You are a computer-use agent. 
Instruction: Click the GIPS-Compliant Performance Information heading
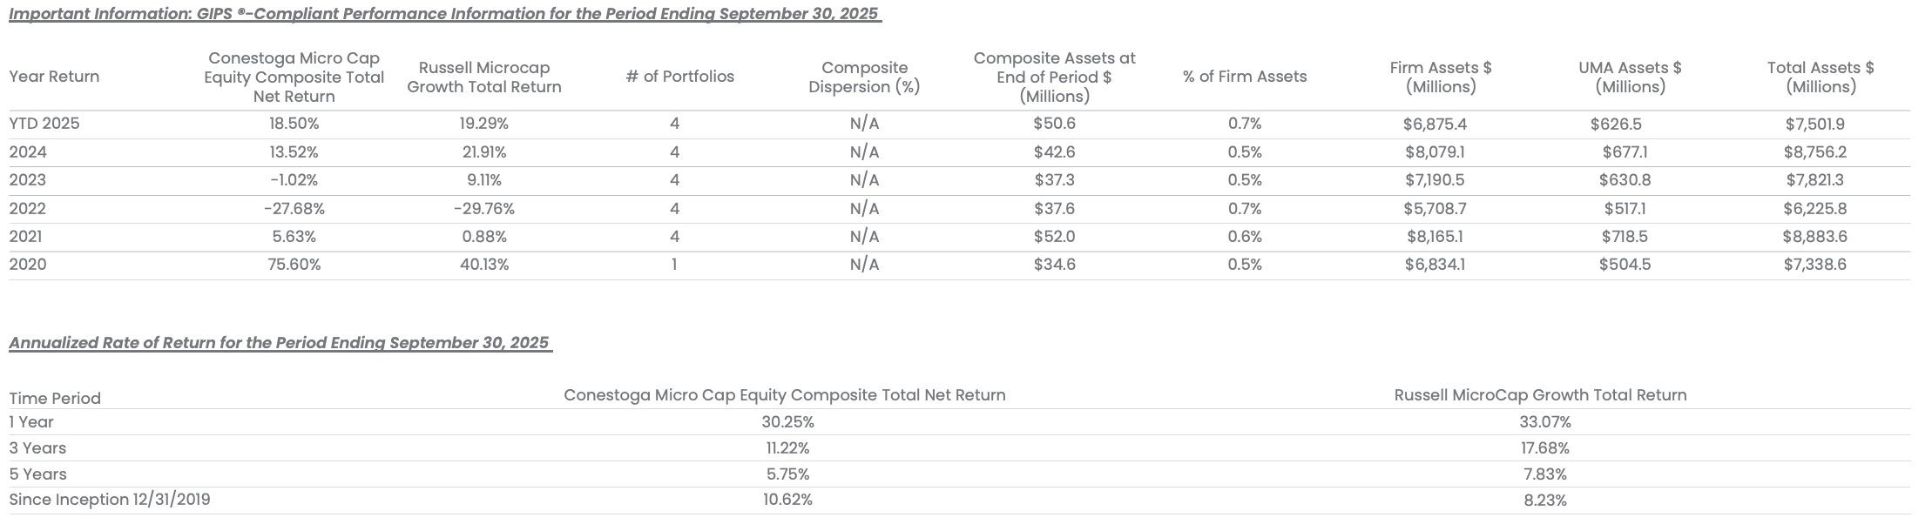point(444,14)
